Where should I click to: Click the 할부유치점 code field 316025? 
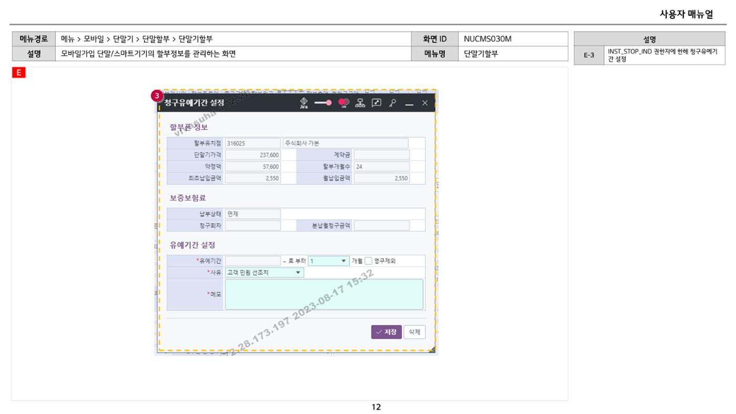pyautogui.click(x=253, y=143)
